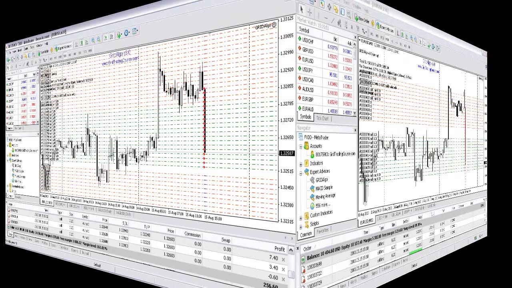Open the Indicators dropdown in left window toolbar
Image resolution: width=512 pixels, height=288 pixels.
pos(119,35)
